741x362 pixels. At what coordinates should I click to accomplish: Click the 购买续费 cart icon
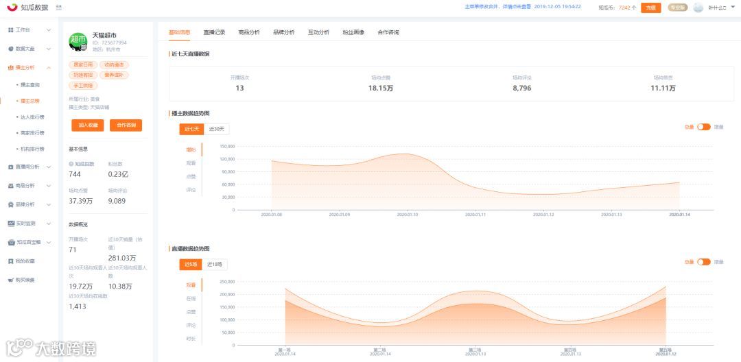pos(11,280)
